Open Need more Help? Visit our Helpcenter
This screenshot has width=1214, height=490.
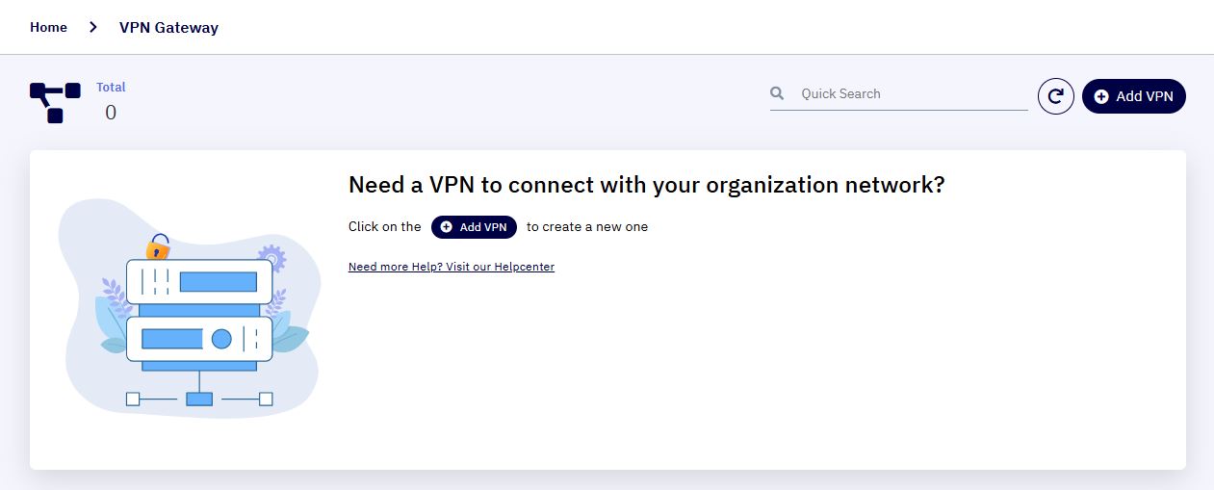click(452, 267)
